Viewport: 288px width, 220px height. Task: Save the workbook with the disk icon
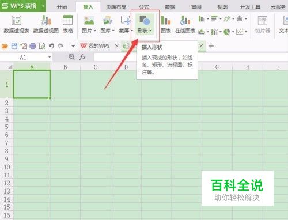(14, 46)
